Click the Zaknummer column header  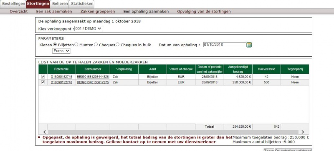(93, 69)
